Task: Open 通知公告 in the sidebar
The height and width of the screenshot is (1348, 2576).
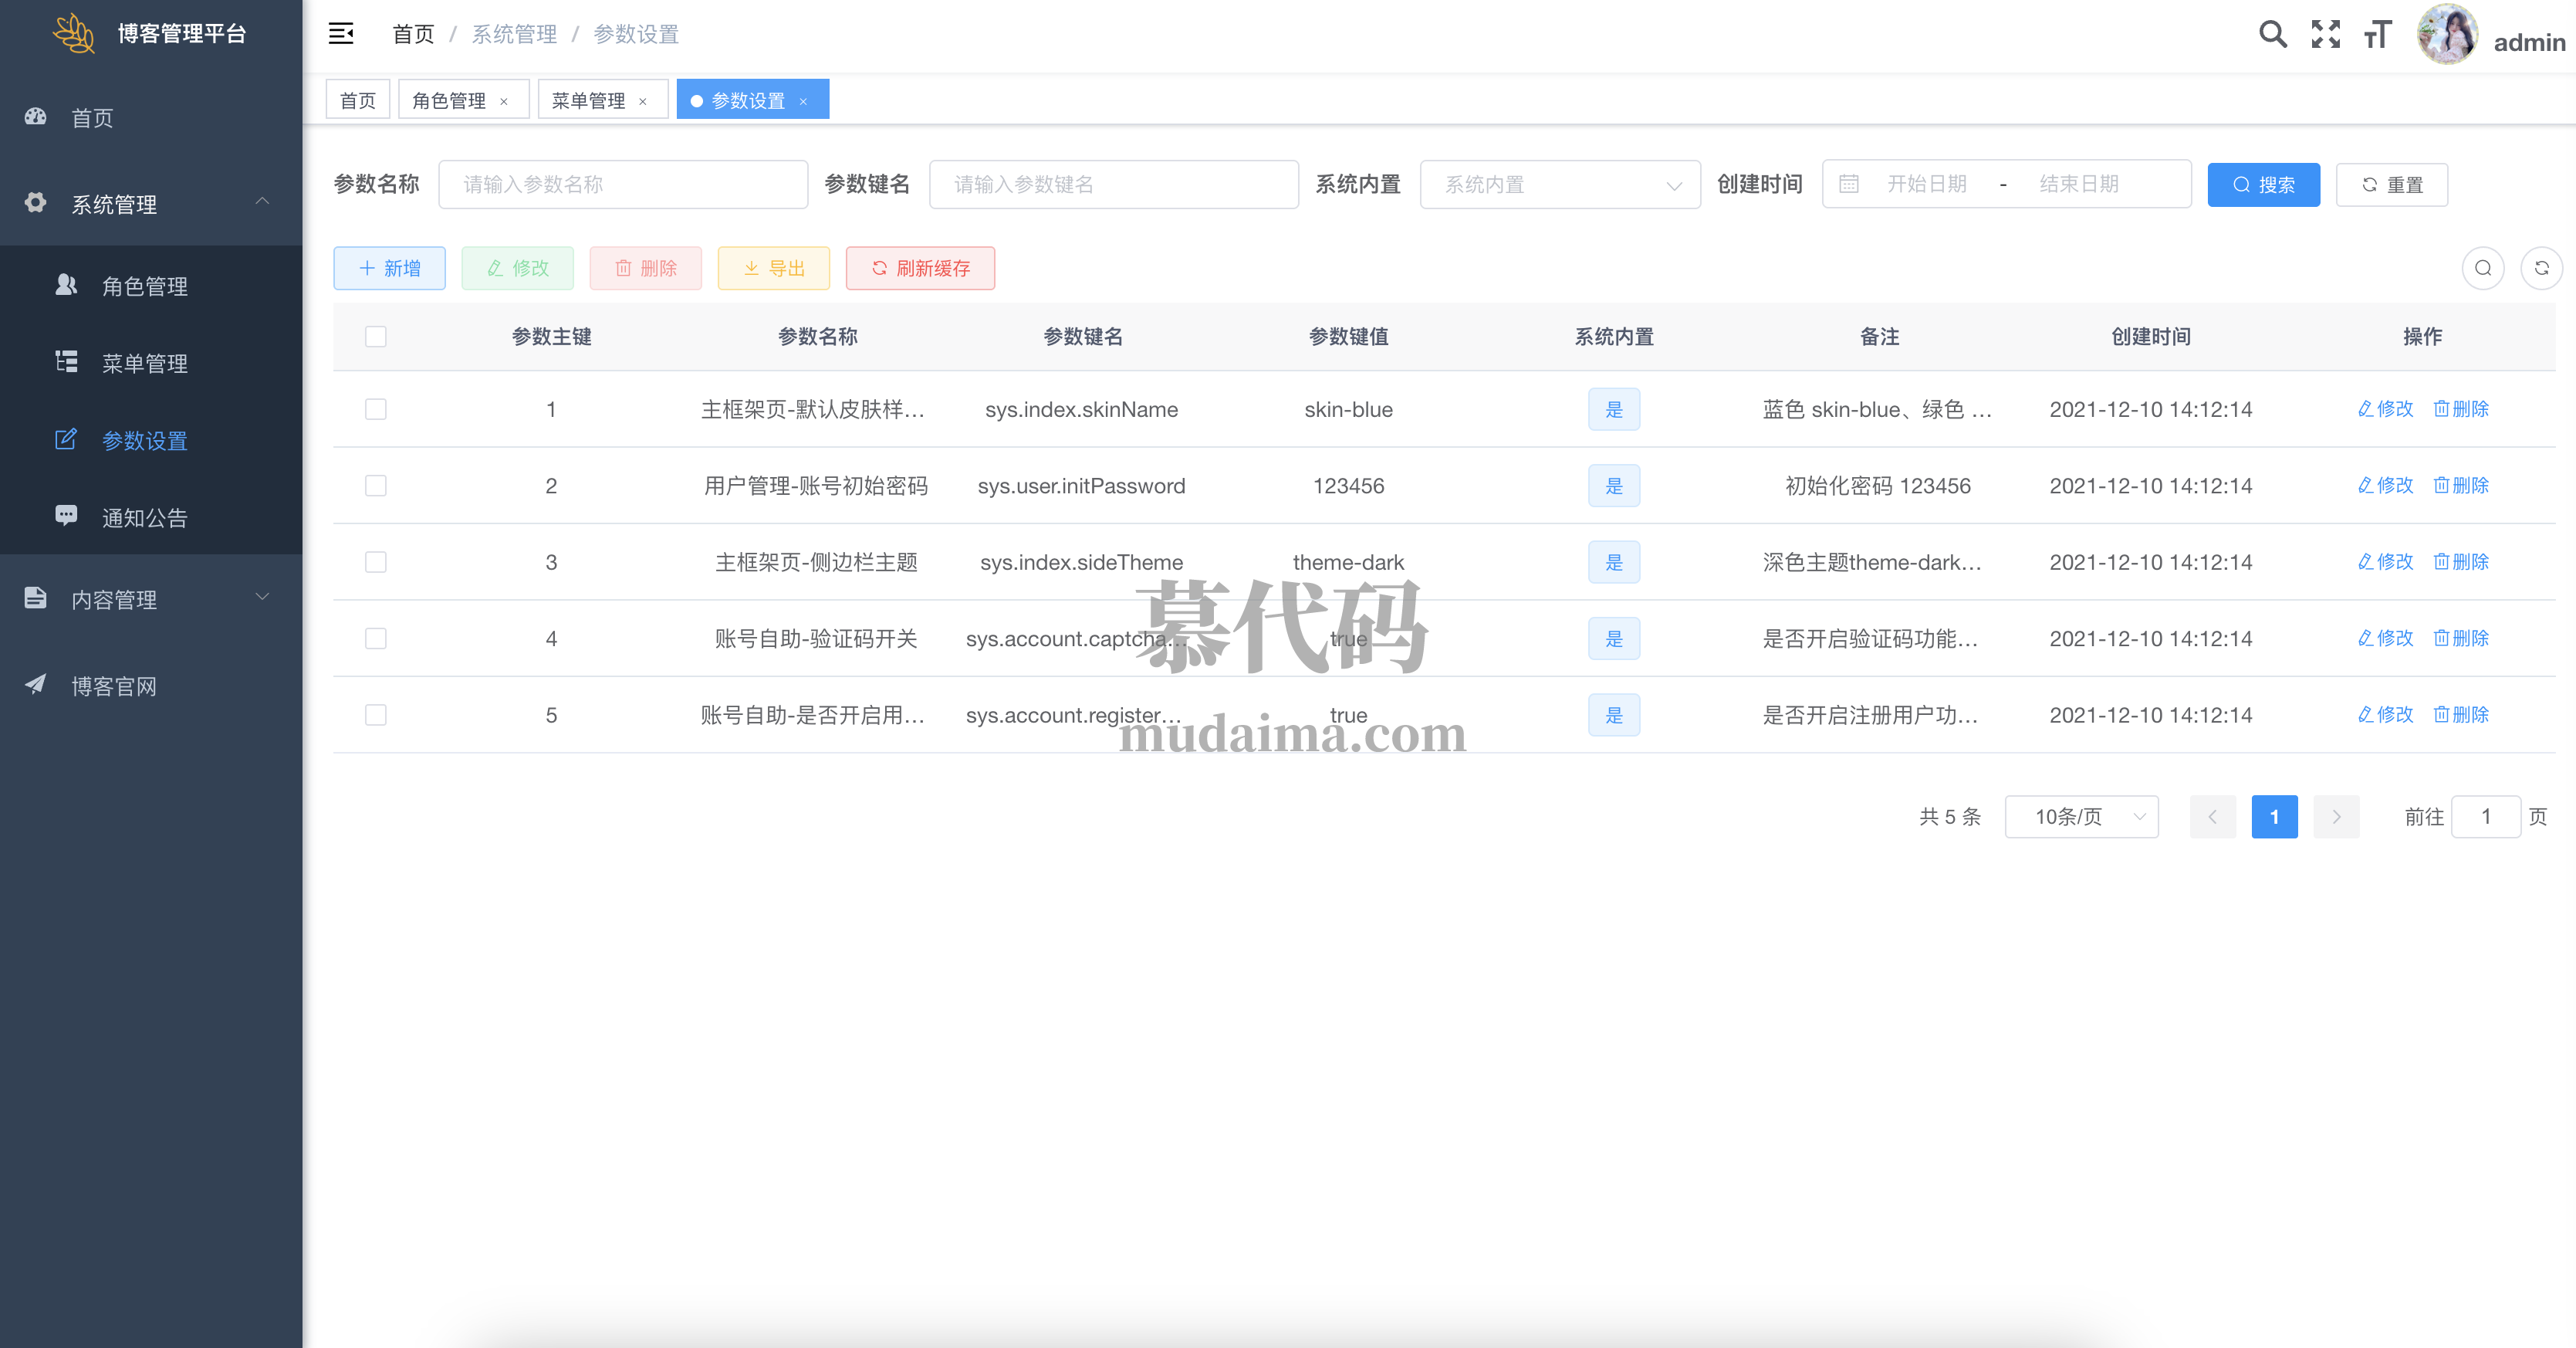Action: coord(145,517)
